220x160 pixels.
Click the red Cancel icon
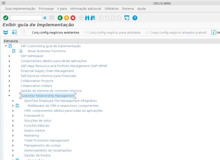pos(73,18)
